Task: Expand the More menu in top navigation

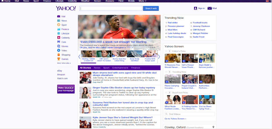Action: pyautogui.click(x=142, y=1)
